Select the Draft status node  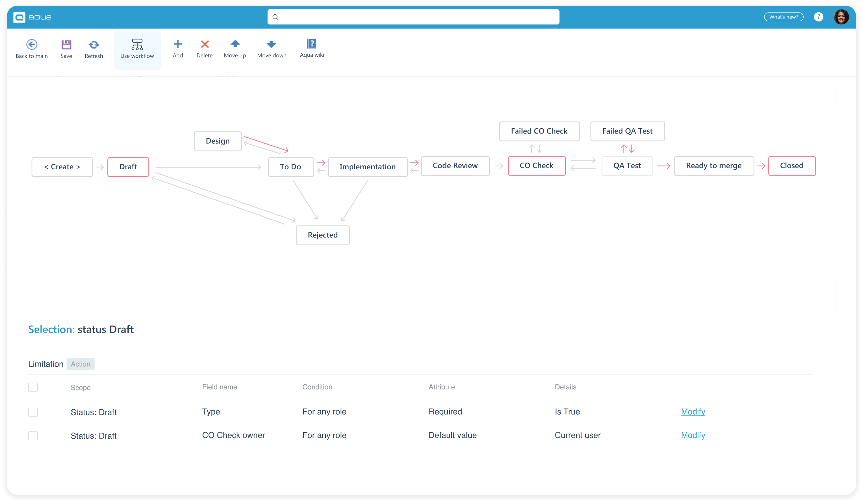128,167
